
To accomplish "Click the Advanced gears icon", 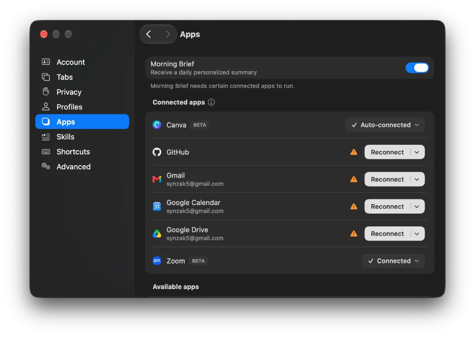I will (x=46, y=166).
